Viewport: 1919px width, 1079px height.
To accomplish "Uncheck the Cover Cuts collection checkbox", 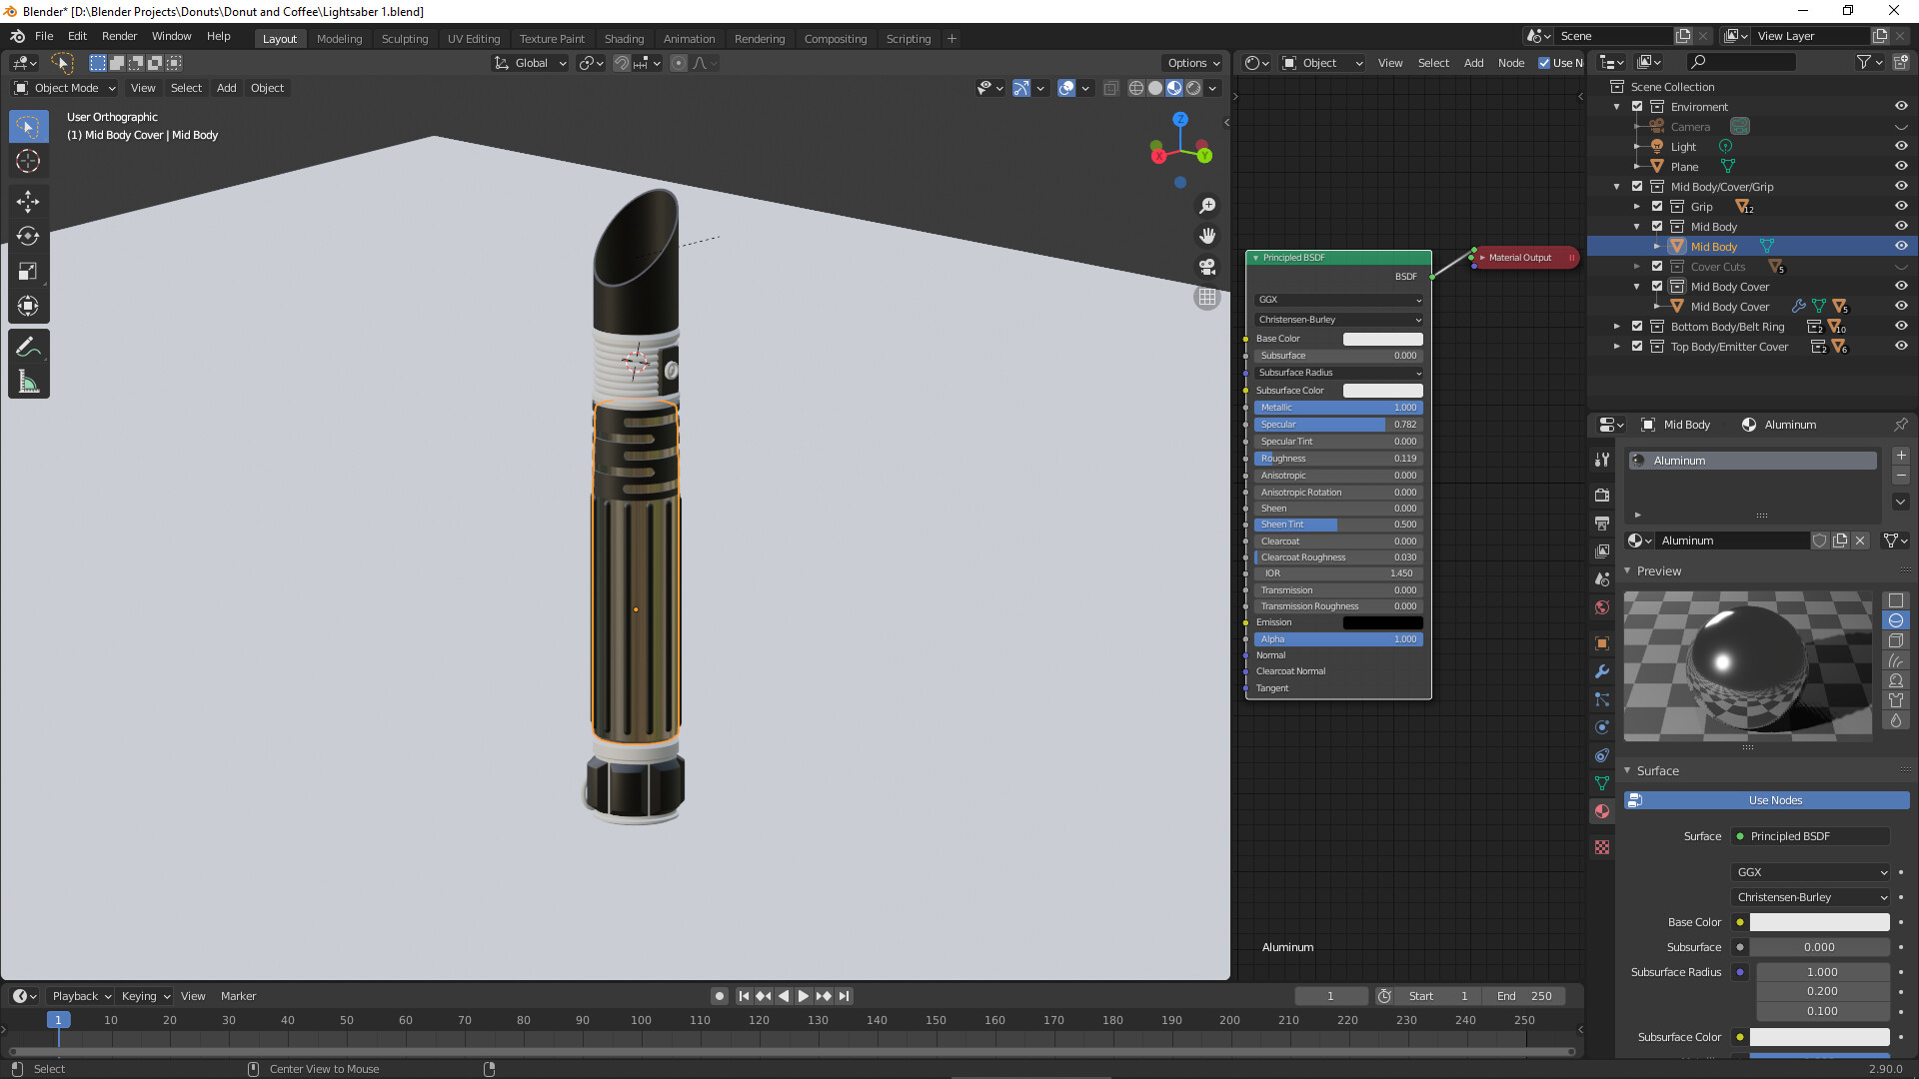I will (x=1657, y=267).
